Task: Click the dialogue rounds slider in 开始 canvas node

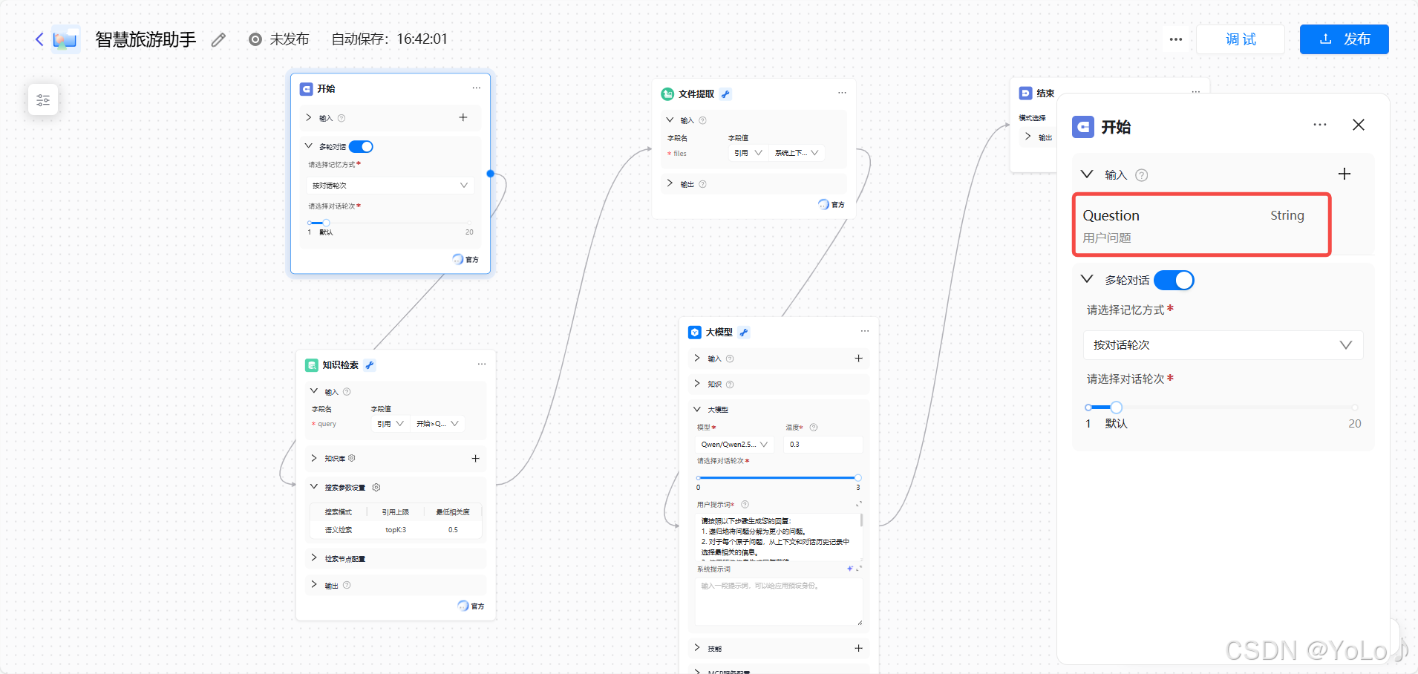Action: (x=390, y=223)
